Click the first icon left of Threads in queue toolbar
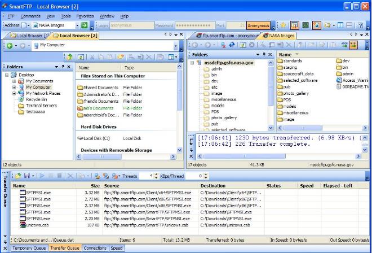Image resolution: width=372 pixels, height=253 pixels. (x=114, y=176)
